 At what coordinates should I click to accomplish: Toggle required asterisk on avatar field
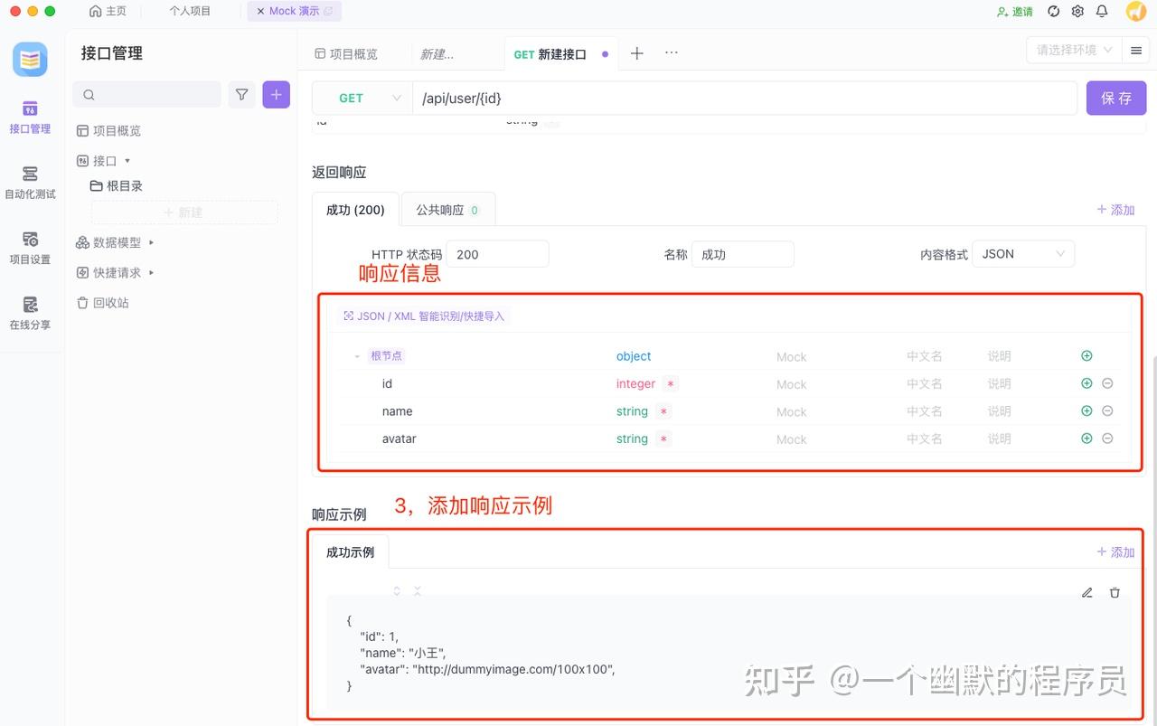point(663,439)
